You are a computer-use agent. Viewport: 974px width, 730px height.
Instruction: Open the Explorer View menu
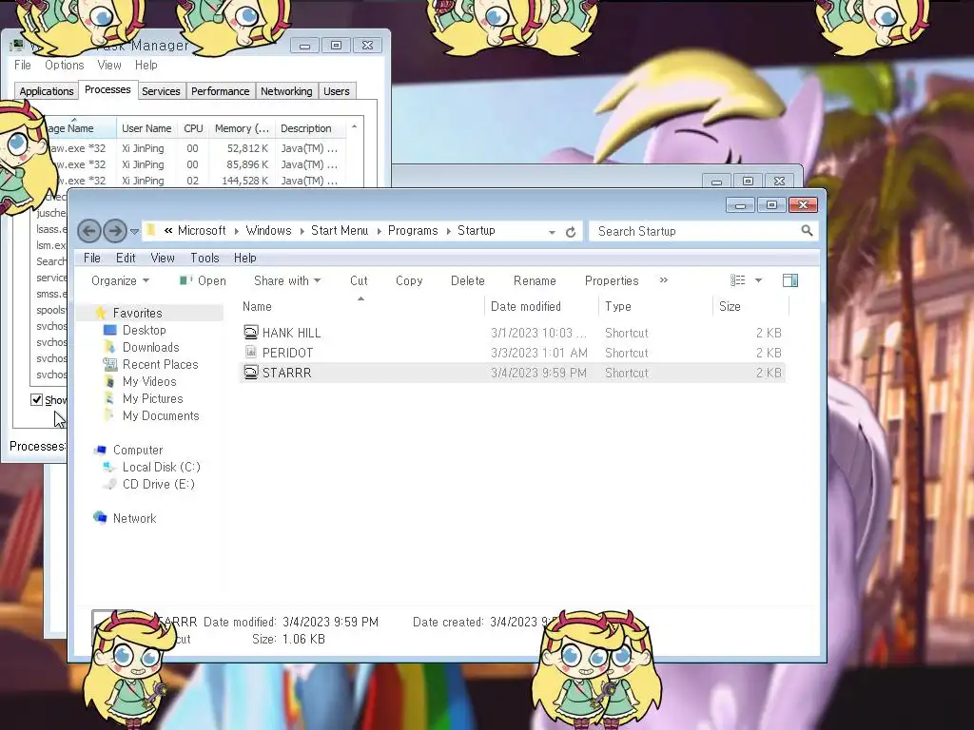click(x=162, y=258)
